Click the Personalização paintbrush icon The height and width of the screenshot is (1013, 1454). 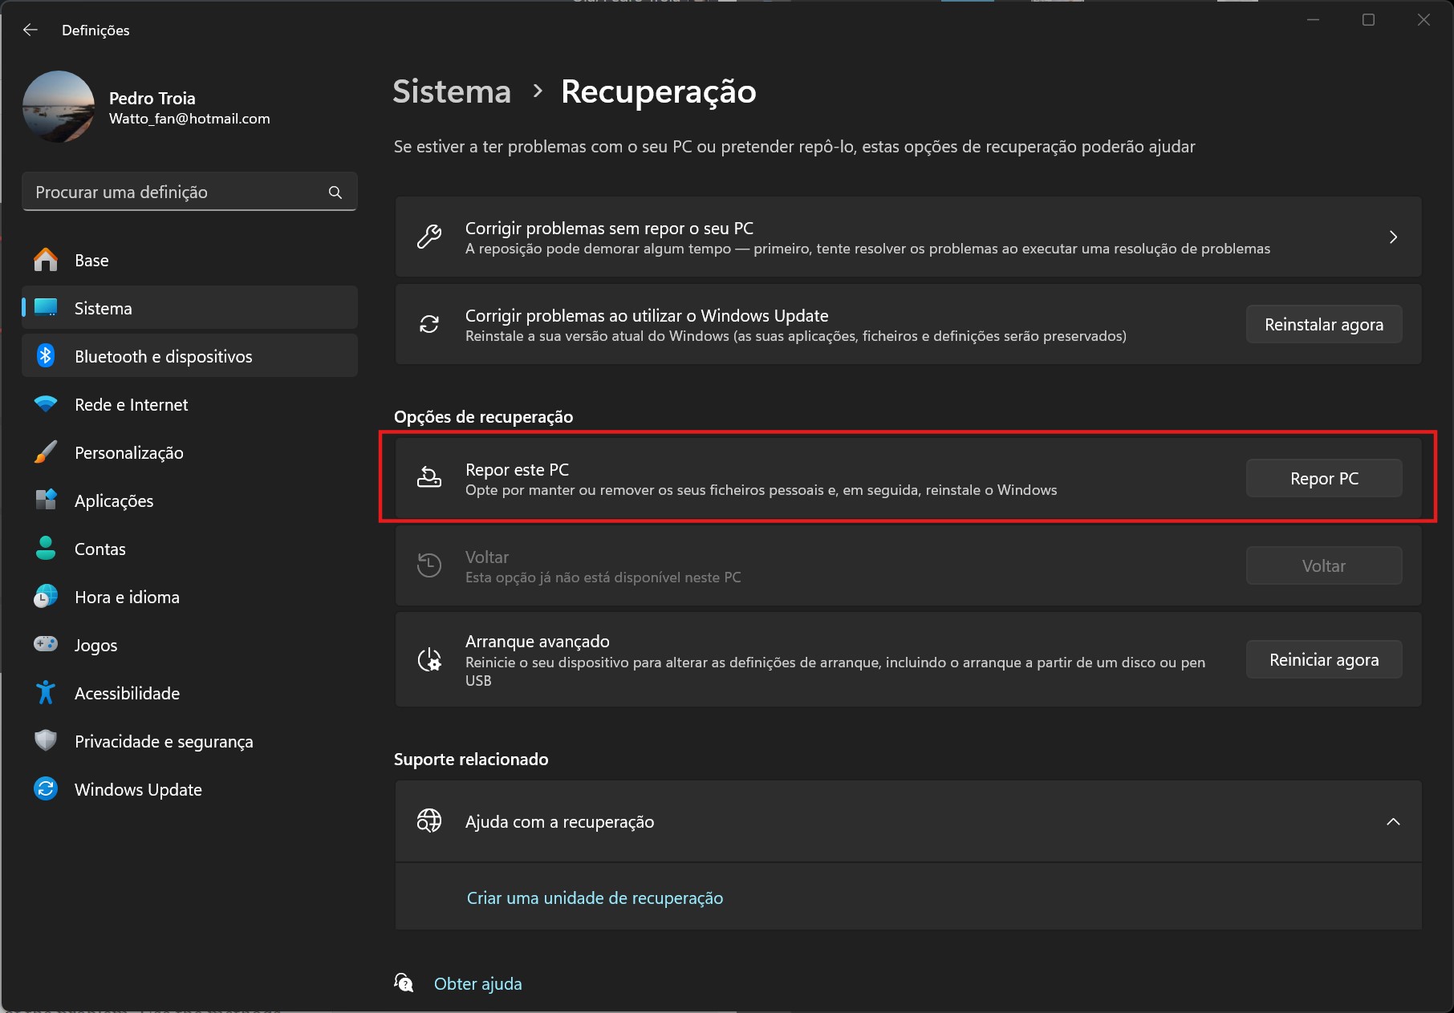[46, 452]
